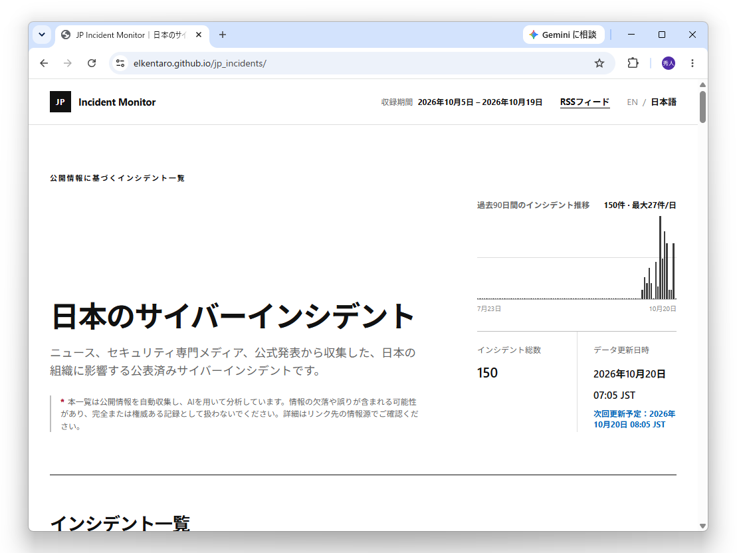Screen dimensions: 737x553
Task: Click 過去90日間のインシデント推移 chart title
Action: [x=533, y=205]
